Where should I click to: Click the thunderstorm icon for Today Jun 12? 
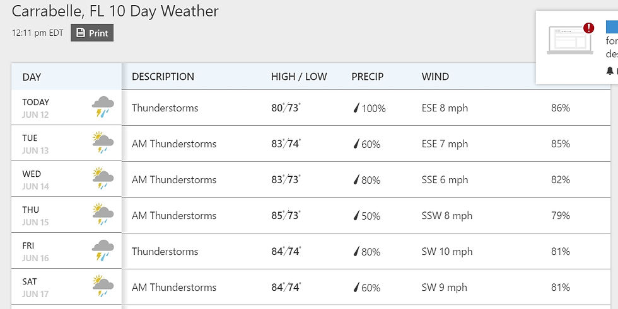click(103, 107)
